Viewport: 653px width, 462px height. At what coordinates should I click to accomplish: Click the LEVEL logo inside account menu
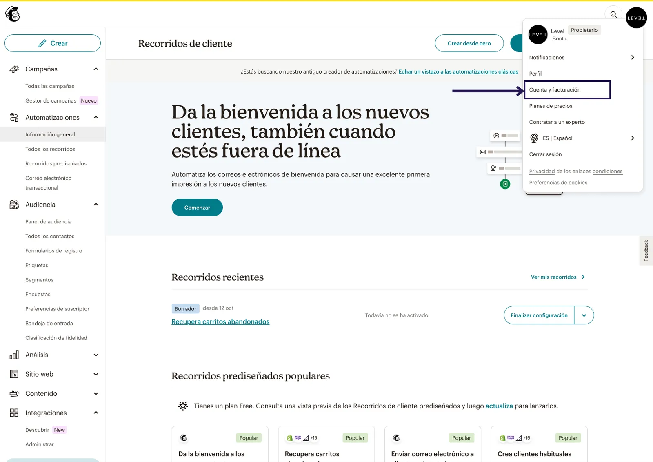[538, 35]
